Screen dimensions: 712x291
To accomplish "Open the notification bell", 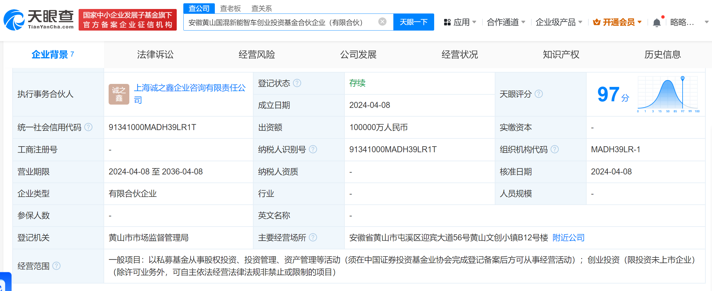I will 656,22.
